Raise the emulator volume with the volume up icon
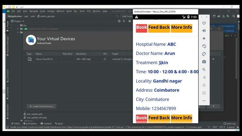The height and width of the screenshot is (136, 242). [204, 31]
